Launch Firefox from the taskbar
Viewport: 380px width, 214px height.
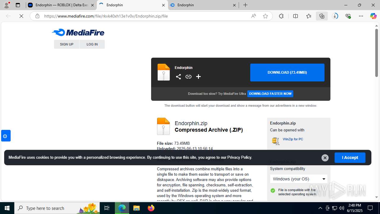[151, 208]
